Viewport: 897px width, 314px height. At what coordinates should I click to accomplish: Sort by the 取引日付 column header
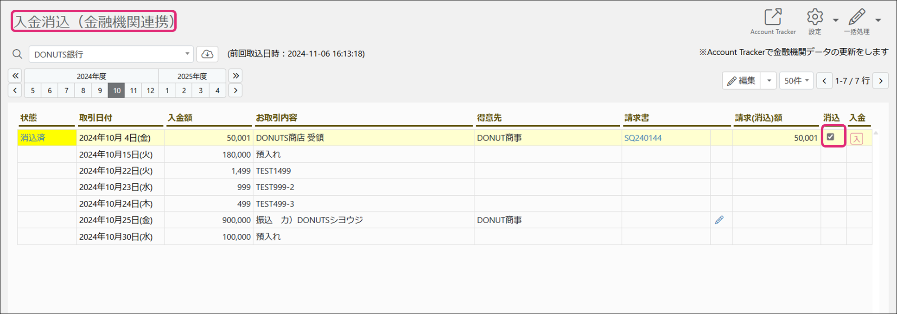(x=95, y=118)
